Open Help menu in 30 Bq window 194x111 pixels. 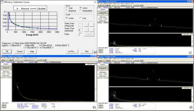[x=132, y=3]
